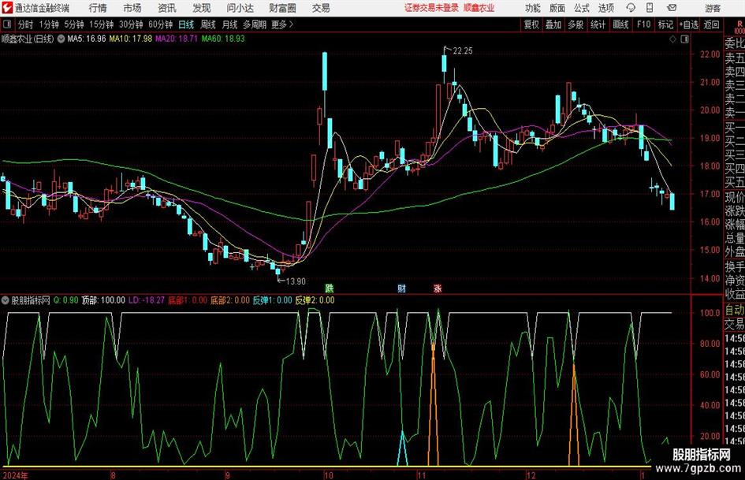Open the 版面 menu
Image resolution: width=745 pixels, height=480 pixels.
(557, 8)
